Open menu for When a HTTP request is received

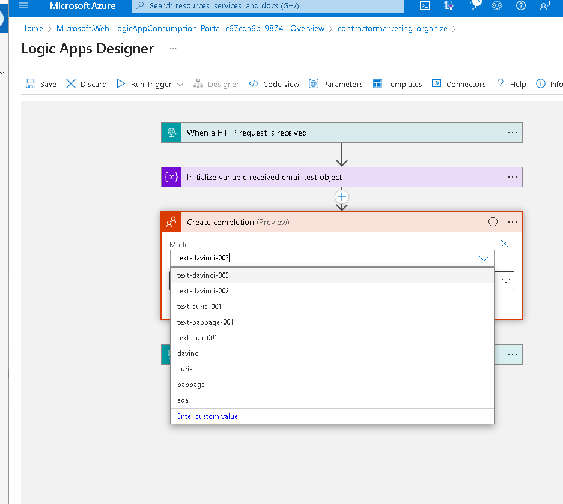[513, 133]
